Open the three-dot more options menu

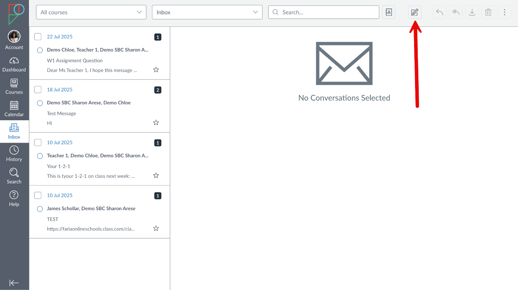point(504,12)
